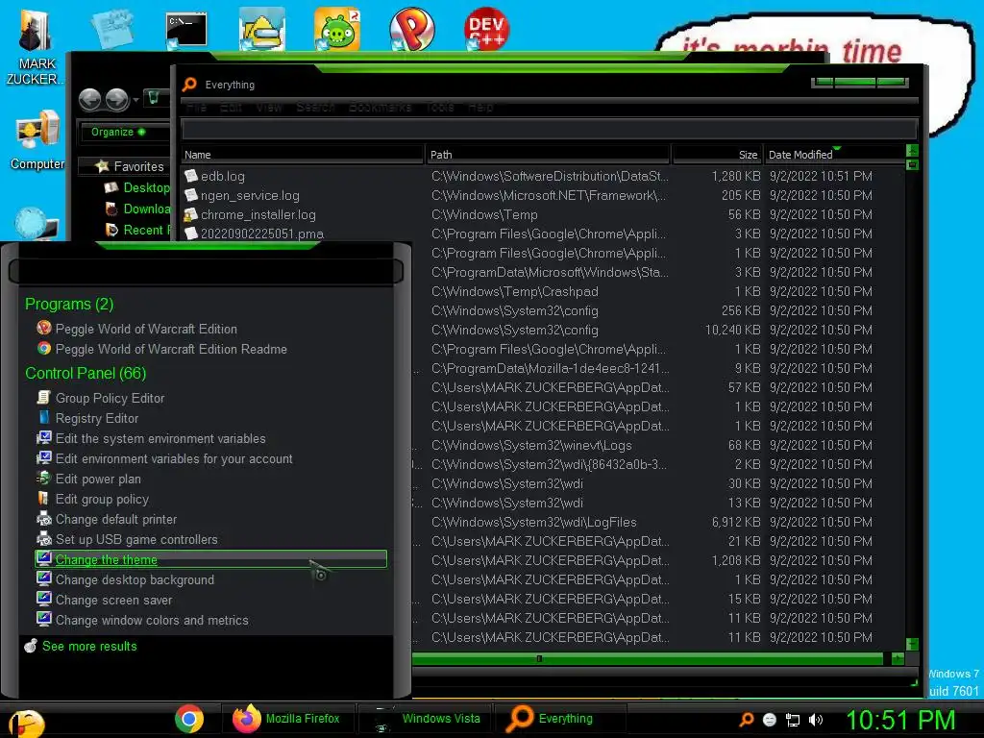Open Edit environment variables for your account
This screenshot has height=738, width=984.
click(174, 458)
